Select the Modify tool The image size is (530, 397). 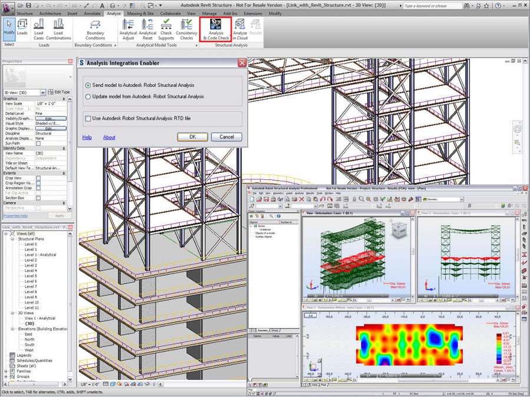click(8, 28)
